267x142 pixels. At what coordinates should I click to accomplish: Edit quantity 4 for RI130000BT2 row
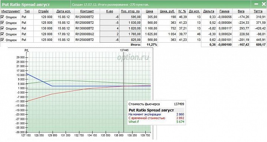click(109, 28)
